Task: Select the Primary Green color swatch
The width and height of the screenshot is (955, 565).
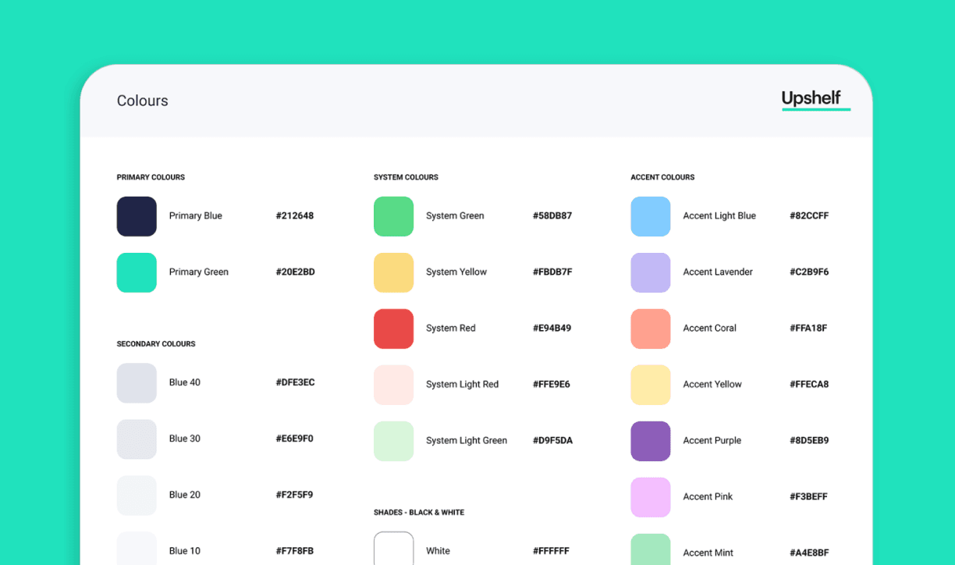Action: [137, 272]
